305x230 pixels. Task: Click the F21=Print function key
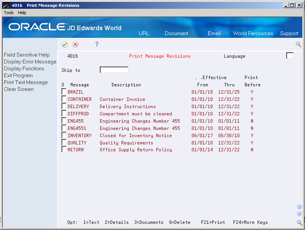tap(213, 222)
